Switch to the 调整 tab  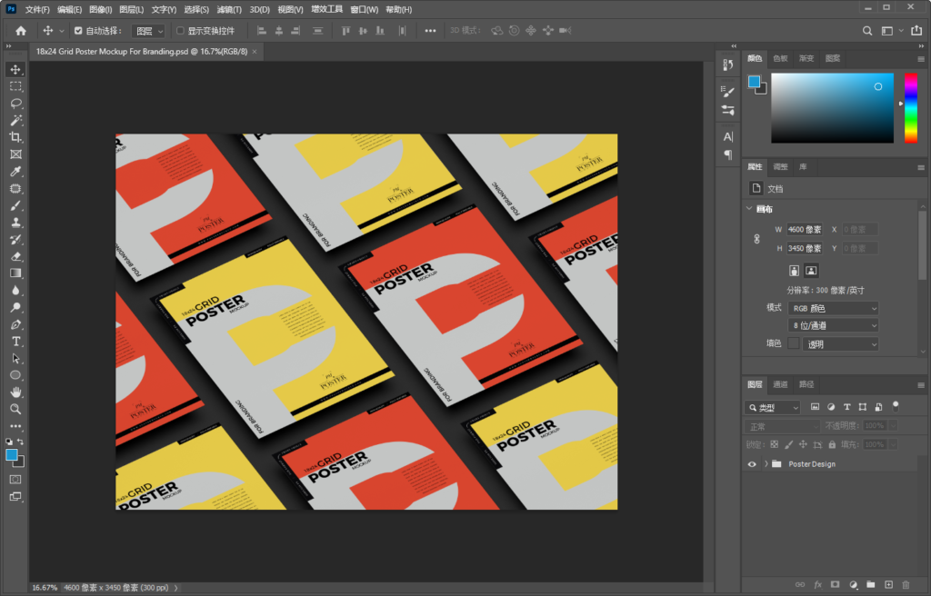pyautogui.click(x=780, y=167)
